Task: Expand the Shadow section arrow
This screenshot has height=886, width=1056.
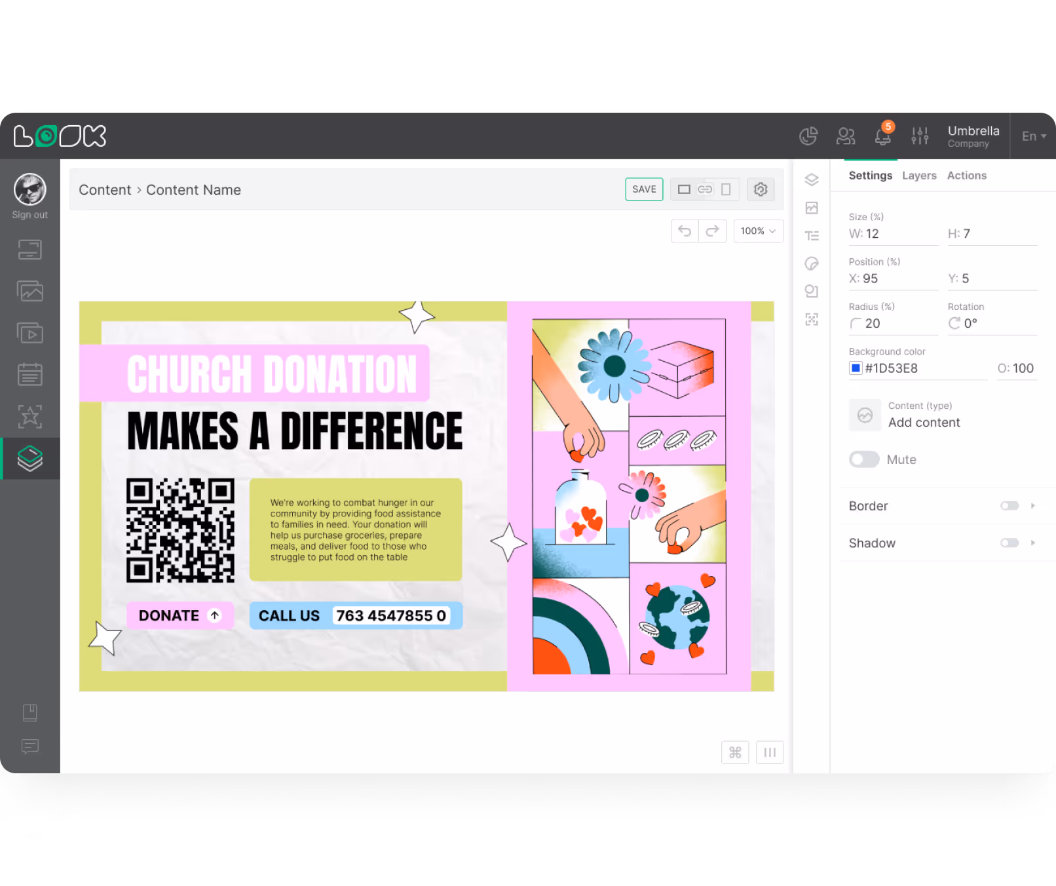Action: (x=1033, y=543)
